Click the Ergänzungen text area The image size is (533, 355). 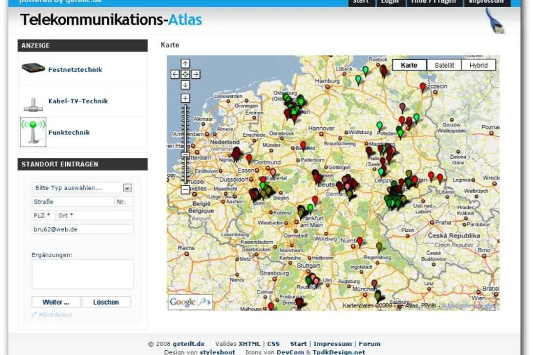click(83, 274)
